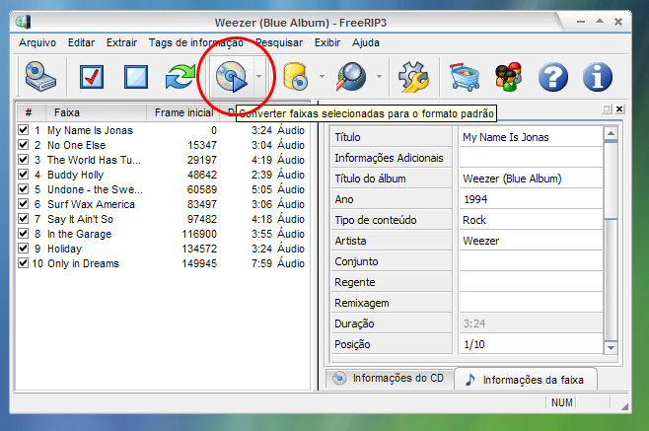Close the track info panel with X
The height and width of the screenshot is (431, 649).
tap(619, 108)
